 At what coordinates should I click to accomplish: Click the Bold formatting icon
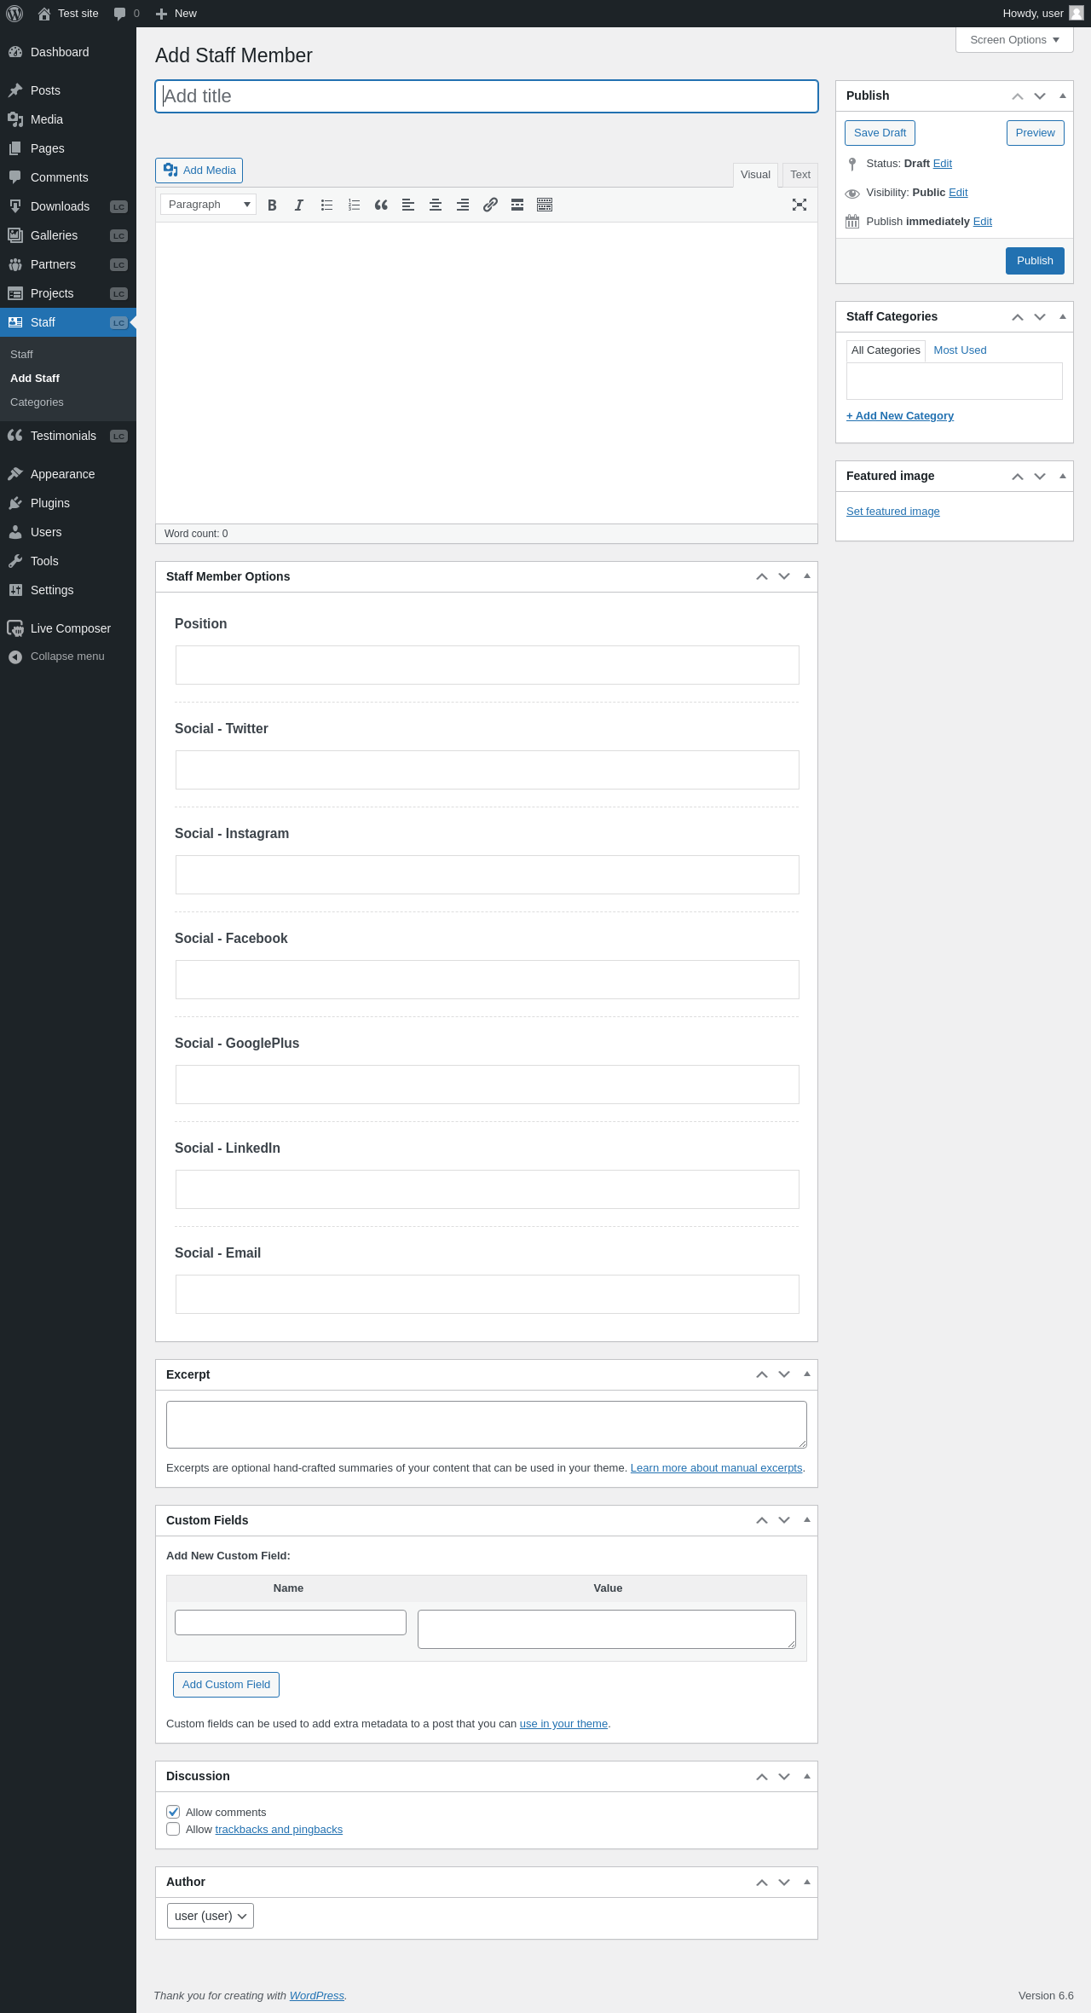point(272,205)
